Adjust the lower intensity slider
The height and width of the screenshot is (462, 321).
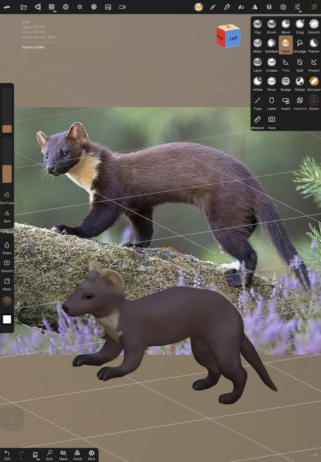(x=7, y=161)
